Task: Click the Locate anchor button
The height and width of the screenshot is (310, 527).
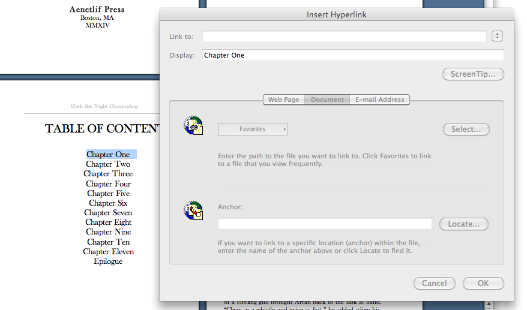Action: click(x=463, y=224)
